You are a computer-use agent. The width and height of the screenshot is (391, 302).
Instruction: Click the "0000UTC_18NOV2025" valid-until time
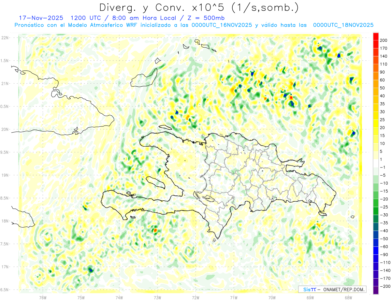(x=343, y=25)
